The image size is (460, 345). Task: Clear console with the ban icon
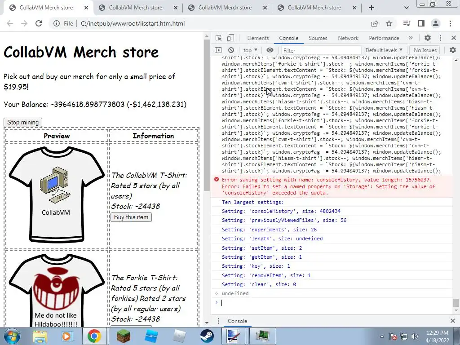(x=231, y=50)
